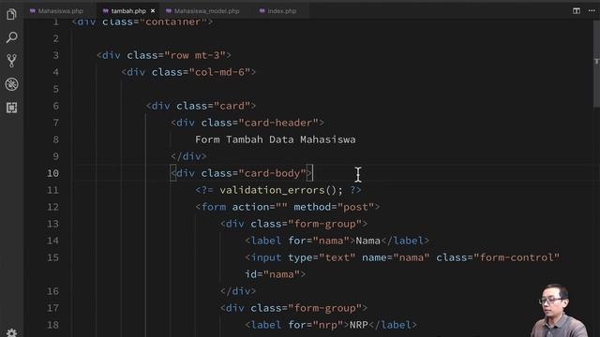Click the closing </div> on line 9
This screenshot has width=600, height=337.
188,156
